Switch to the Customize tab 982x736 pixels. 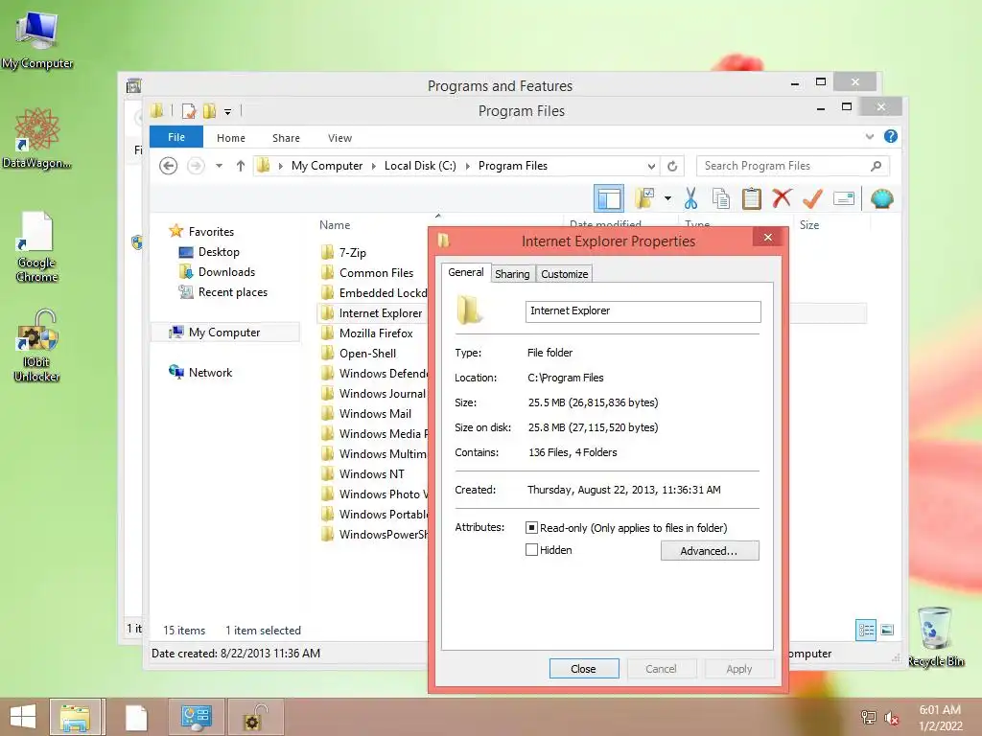tap(564, 273)
